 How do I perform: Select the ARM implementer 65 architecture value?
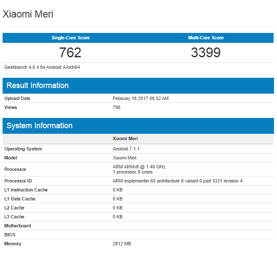(178, 181)
